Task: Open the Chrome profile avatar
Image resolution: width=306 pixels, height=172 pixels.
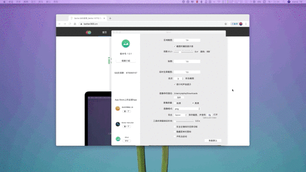Action: click(x=241, y=24)
